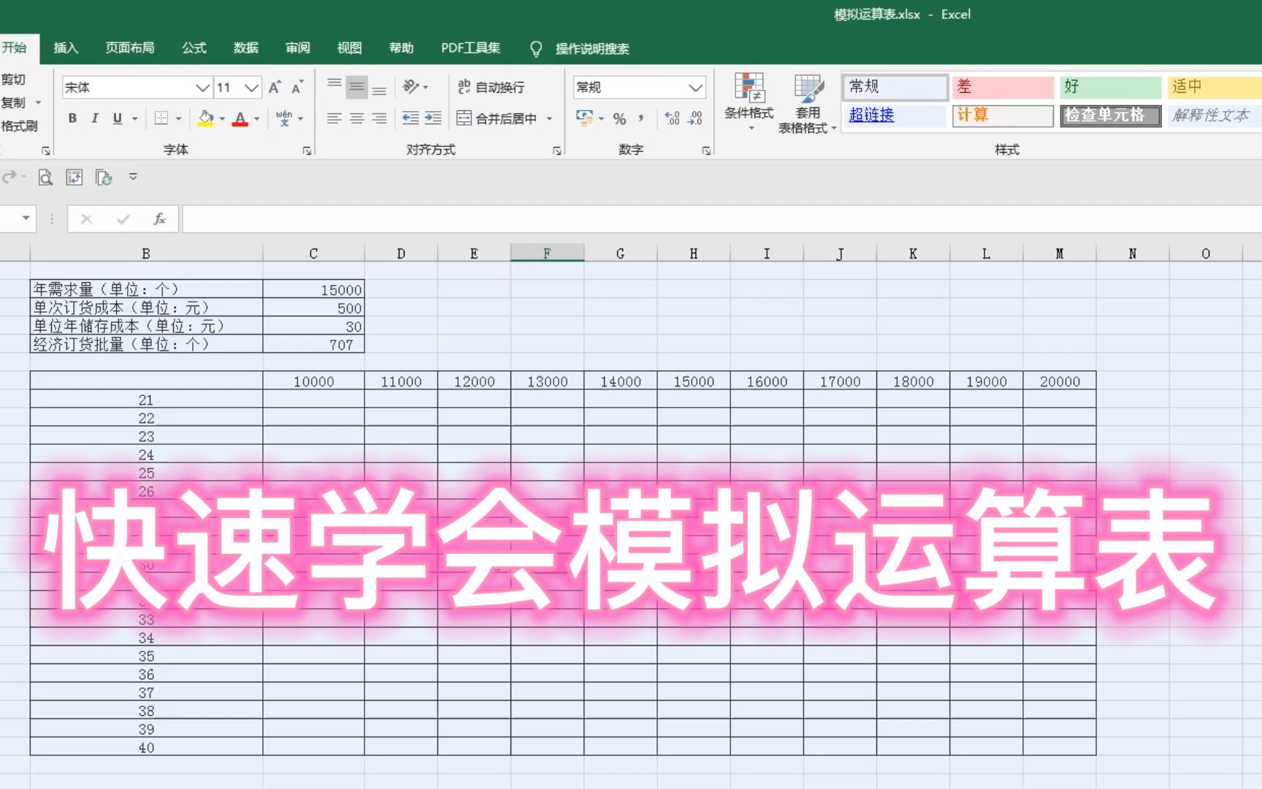Viewport: 1262px width, 789px height.
Task: Expand Quick Access Toolbar customize arrow
Action: (133, 177)
